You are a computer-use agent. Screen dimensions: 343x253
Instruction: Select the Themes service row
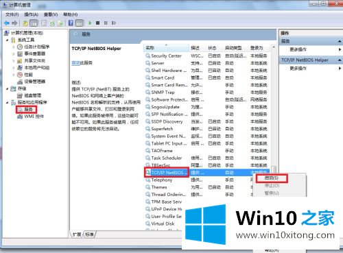coord(199,187)
